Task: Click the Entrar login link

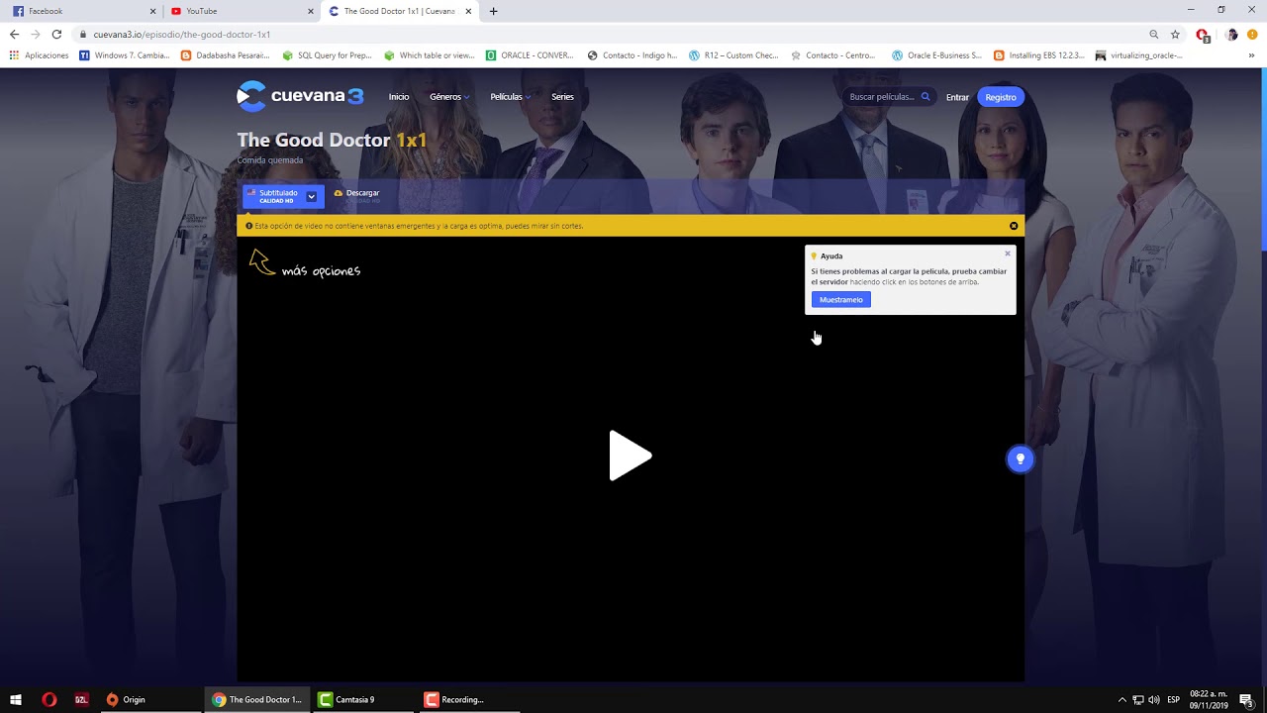Action: click(957, 97)
